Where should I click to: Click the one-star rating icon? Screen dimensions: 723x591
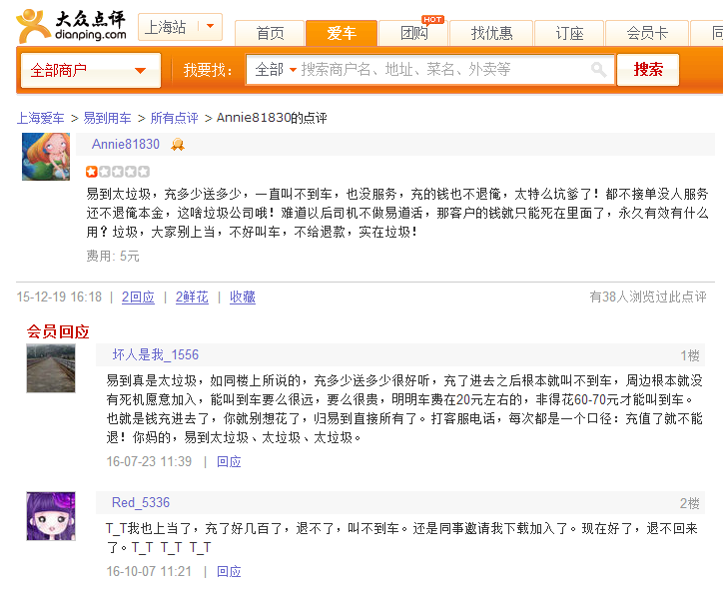coord(118,172)
